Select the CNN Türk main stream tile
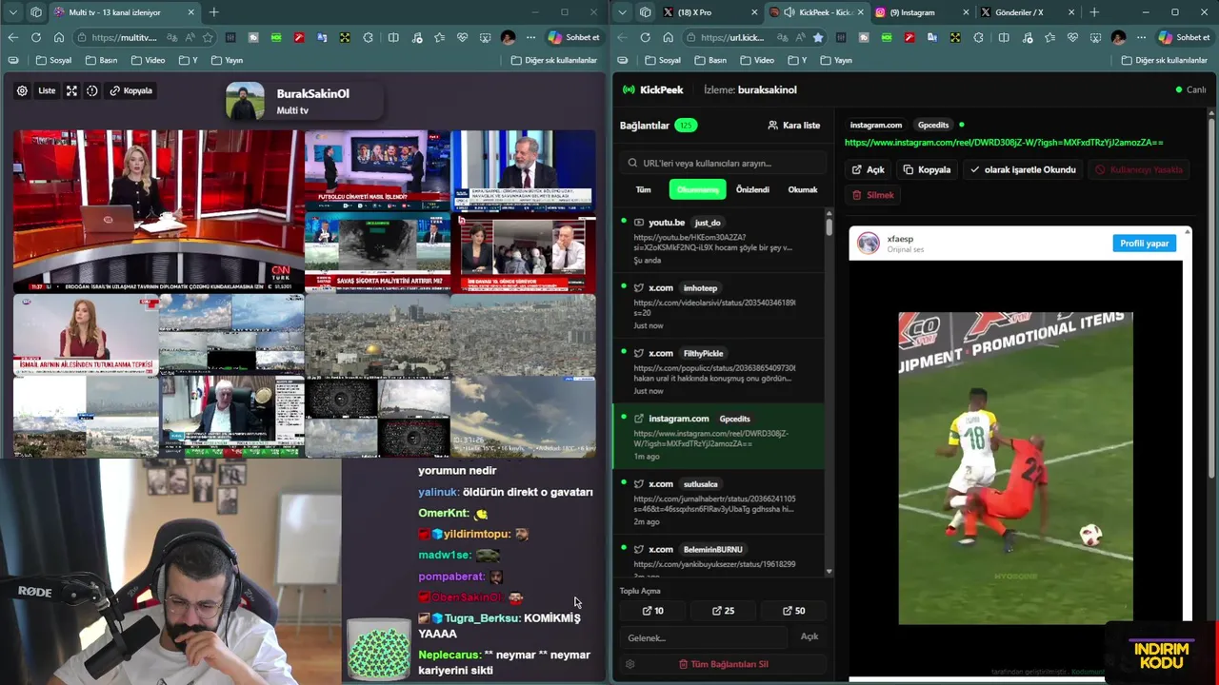The height and width of the screenshot is (685, 1219). click(x=158, y=211)
